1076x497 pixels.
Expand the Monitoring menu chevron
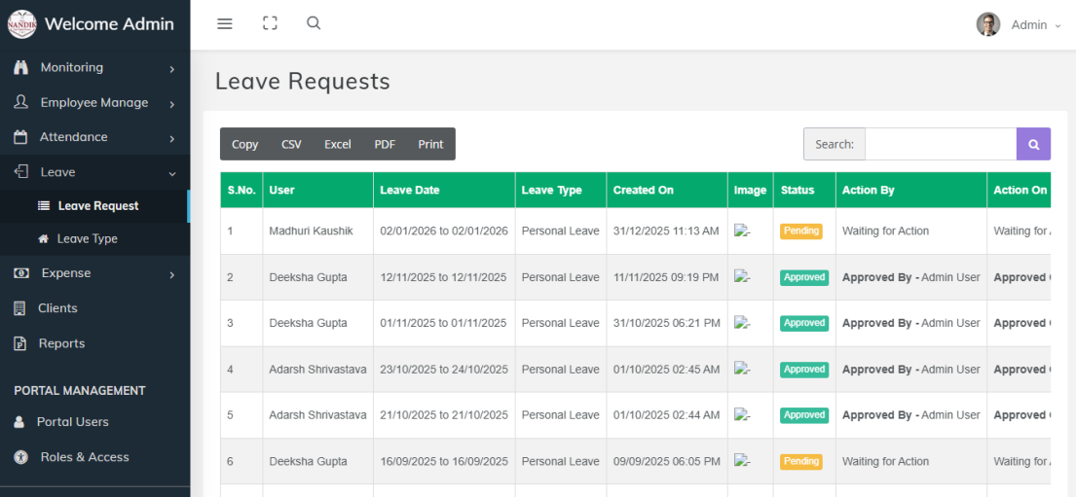pos(172,68)
